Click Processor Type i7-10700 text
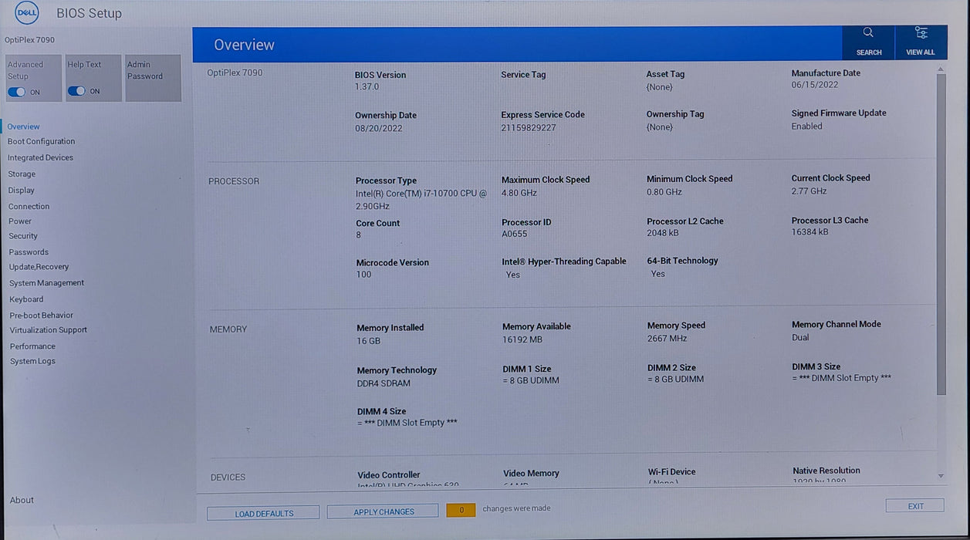This screenshot has width=970, height=540. [421, 200]
